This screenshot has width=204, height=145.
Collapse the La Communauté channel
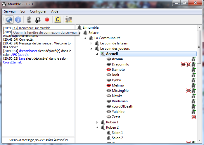pos(85,38)
